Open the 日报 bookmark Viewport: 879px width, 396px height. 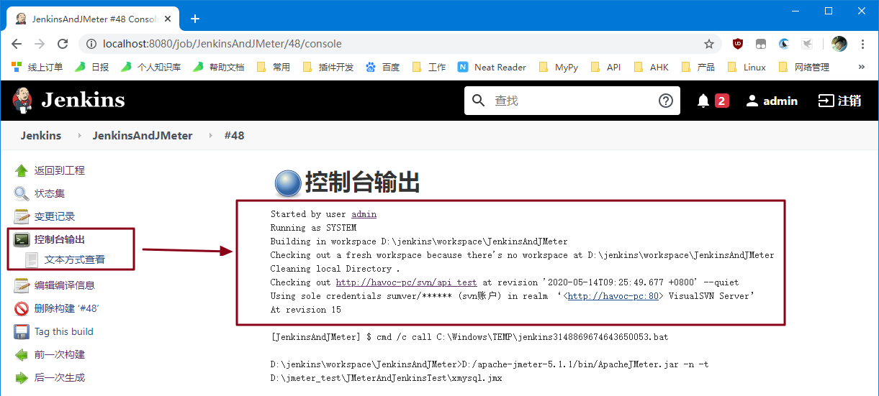pos(92,67)
